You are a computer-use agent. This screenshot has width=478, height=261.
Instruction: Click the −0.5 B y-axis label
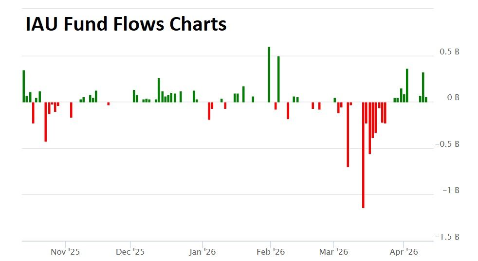pos(447,144)
